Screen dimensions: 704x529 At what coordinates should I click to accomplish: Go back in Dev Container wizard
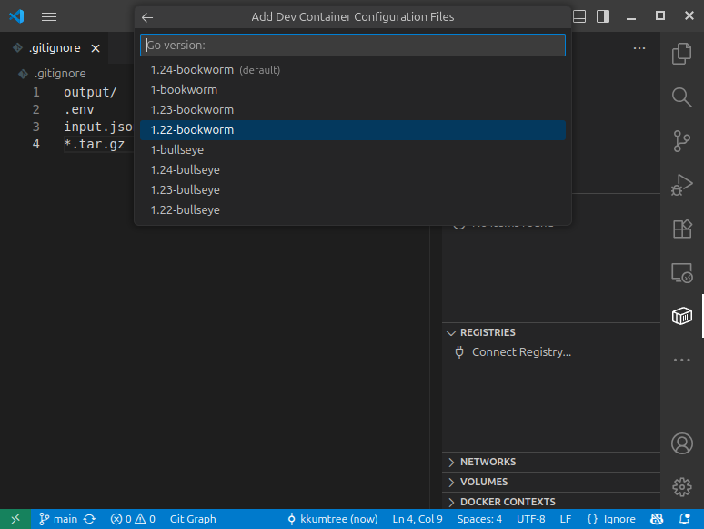tap(147, 17)
